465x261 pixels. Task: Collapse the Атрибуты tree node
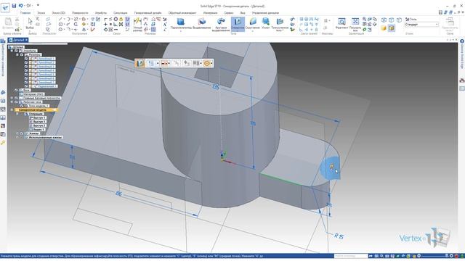click(12, 51)
